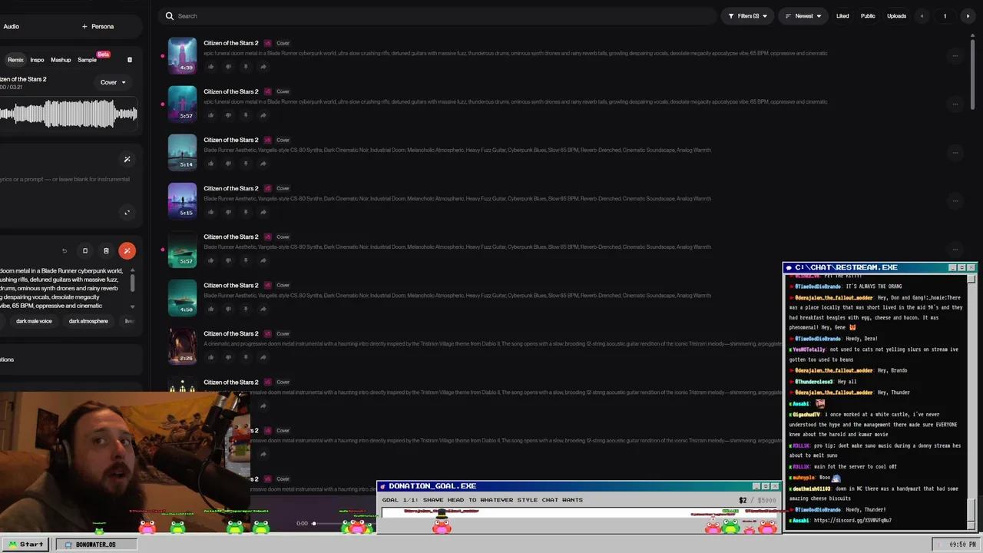Viewport: 983px width, 553px height.
Task: Open the Newest sort dropdown
Action: (x=803, y=15)
